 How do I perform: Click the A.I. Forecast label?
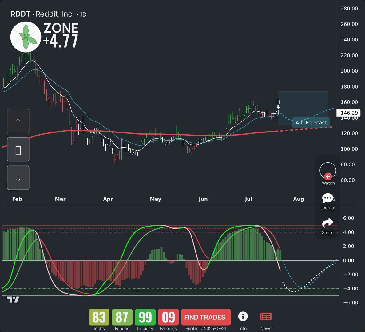(x=311, y=122)
